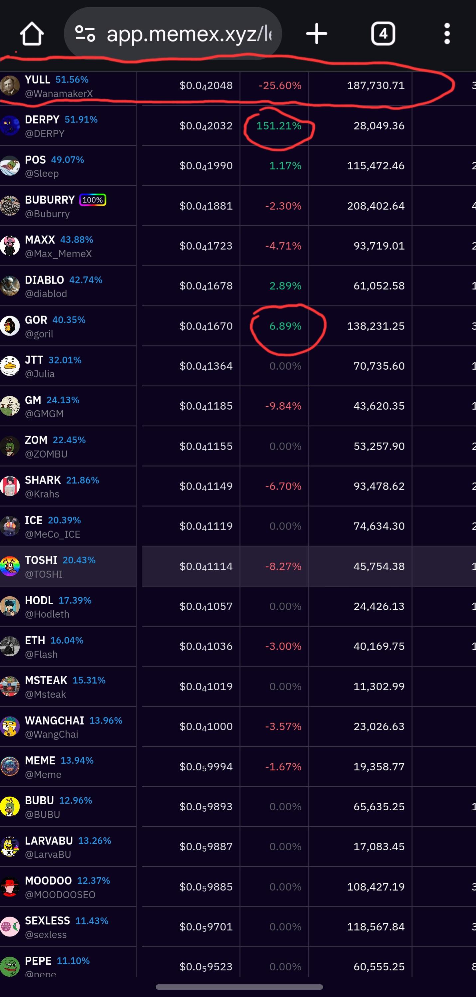Open the @WanamakerX profile link
The height and width of the screenshot is (997, 476).
point(59,94)
